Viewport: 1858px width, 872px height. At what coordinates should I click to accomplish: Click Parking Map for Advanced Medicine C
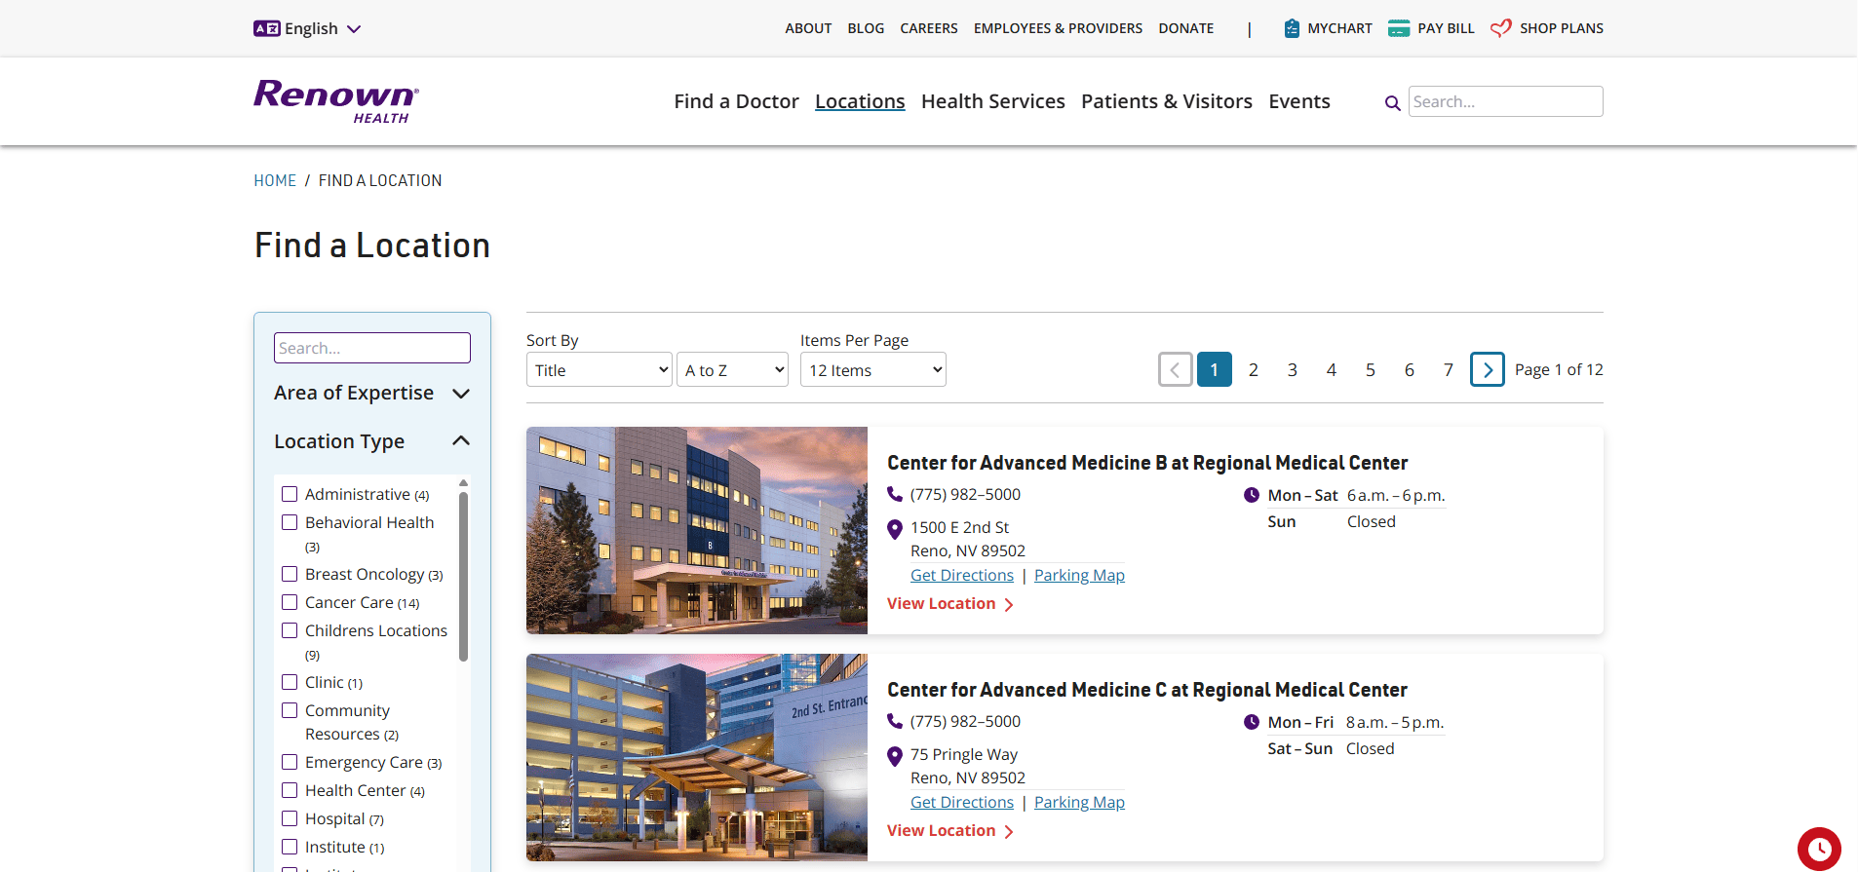1079,802
